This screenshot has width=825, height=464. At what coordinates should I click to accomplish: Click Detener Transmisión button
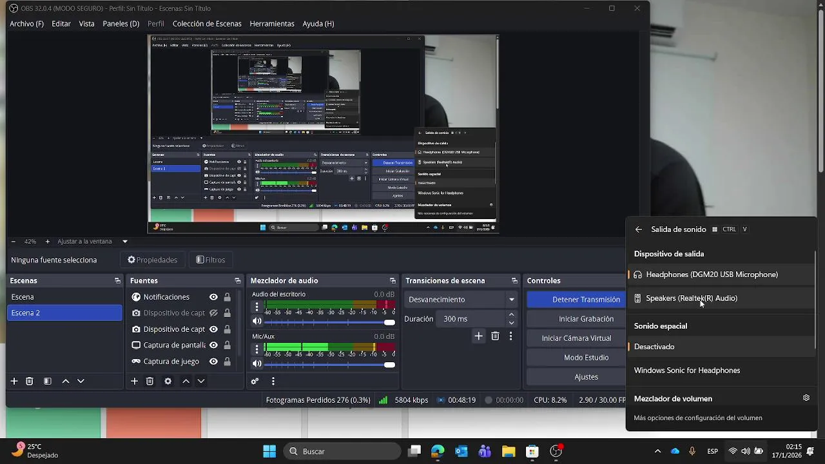(576, 299)
